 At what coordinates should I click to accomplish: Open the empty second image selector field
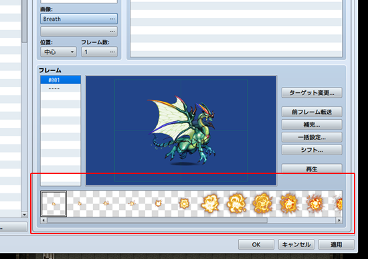[x=79, y=31]
